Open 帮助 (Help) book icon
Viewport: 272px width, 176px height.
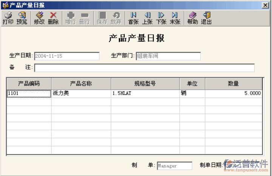pos(192,18)
